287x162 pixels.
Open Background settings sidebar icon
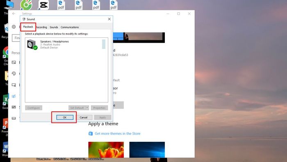14,62
